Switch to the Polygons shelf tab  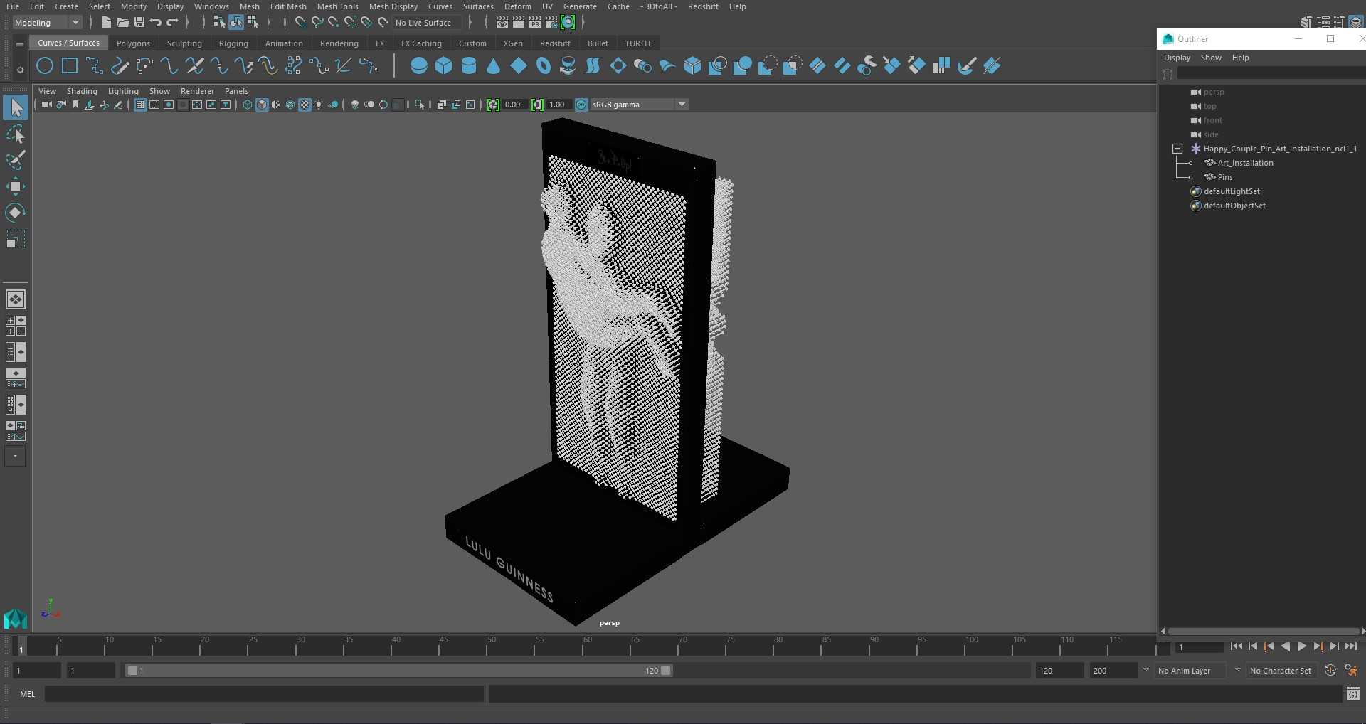pyautogui.click(x=133, y=43)
